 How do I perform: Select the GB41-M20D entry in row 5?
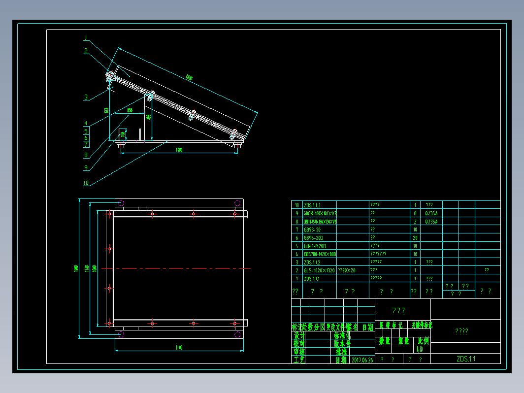point(315,246)
